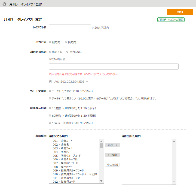Select データを「"」で囲む quote option
The height and width of the screenshot is (187, 196).
click(50, 91)
